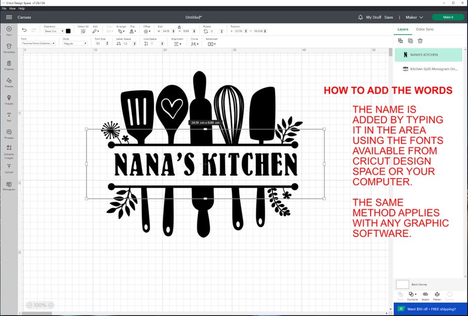The image size is (468, 316).
Task: Select the NANA'S KITCHEN layer
Action: [429, 55]
